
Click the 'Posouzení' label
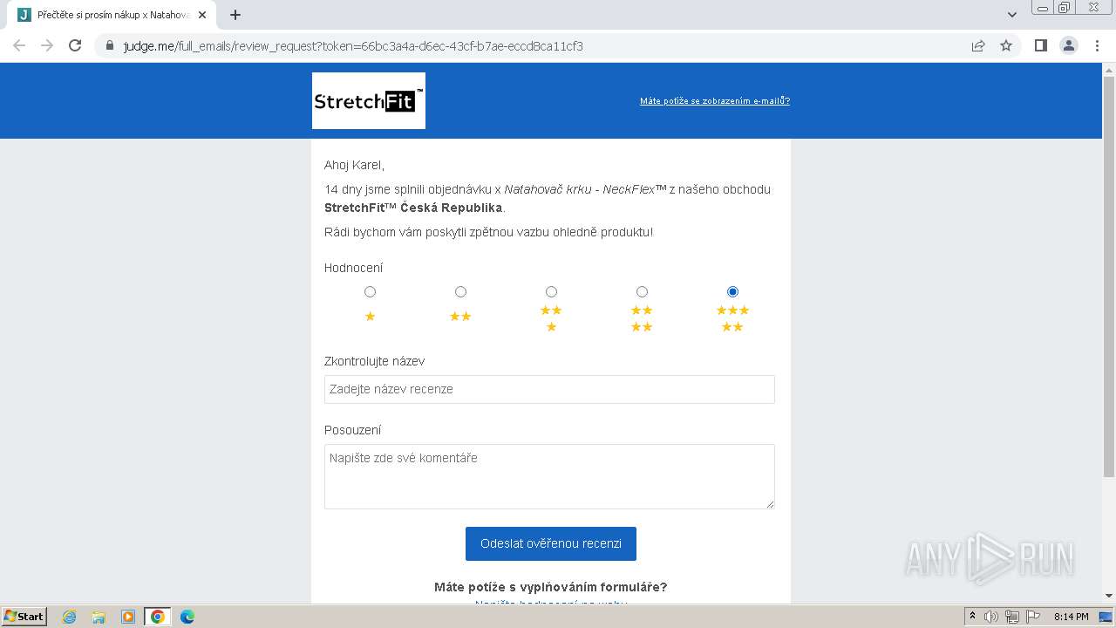coord(352,430)
